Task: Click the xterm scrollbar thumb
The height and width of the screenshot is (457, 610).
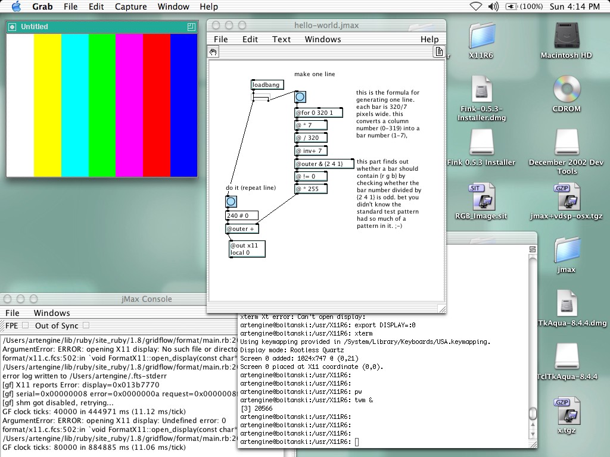Action: [x=533, y=413]
